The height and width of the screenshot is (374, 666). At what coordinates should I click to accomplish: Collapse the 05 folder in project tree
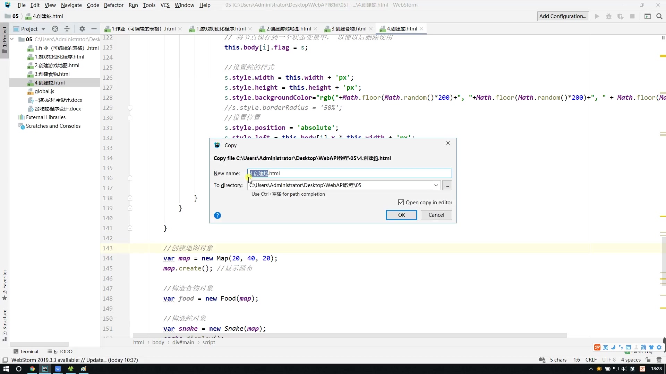12,39
